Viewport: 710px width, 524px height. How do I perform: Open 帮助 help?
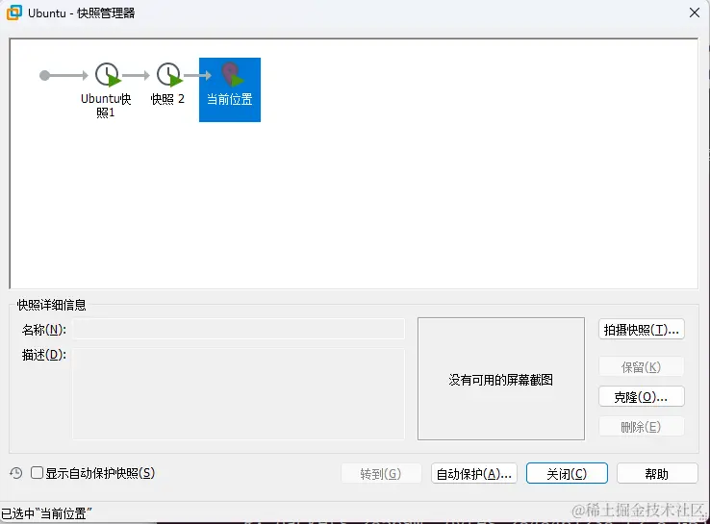(x=657, y=474)
